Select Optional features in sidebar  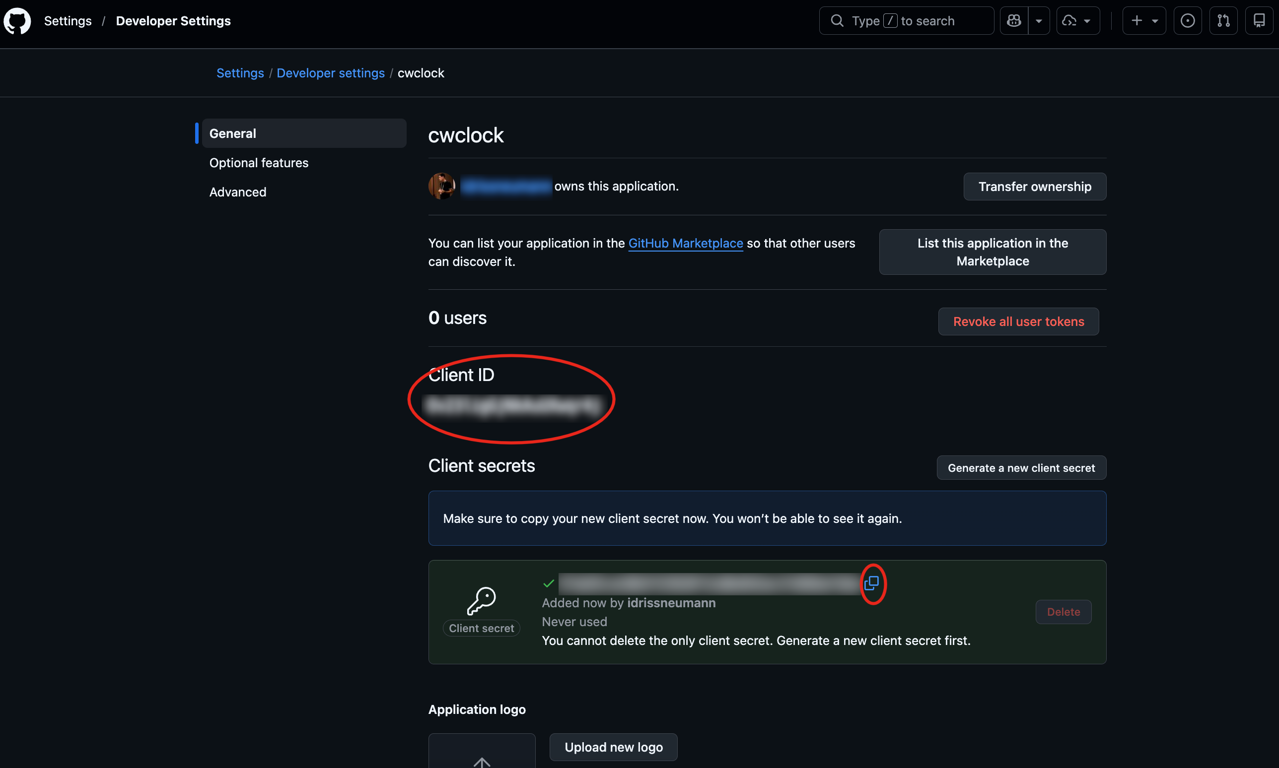point(258,163)
